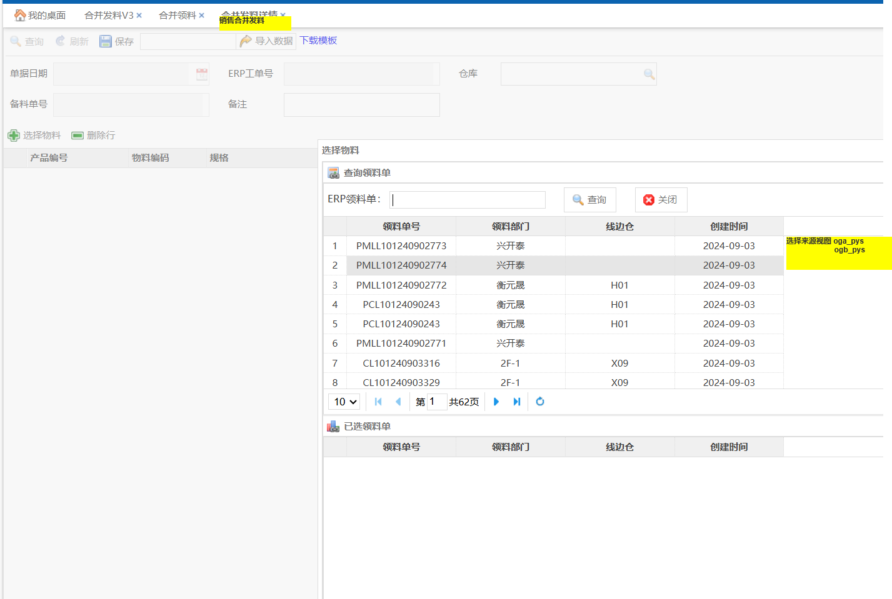
Task: Click 线边仓 header in 已选领料单 grid
Action: click(x=619, y=447)
